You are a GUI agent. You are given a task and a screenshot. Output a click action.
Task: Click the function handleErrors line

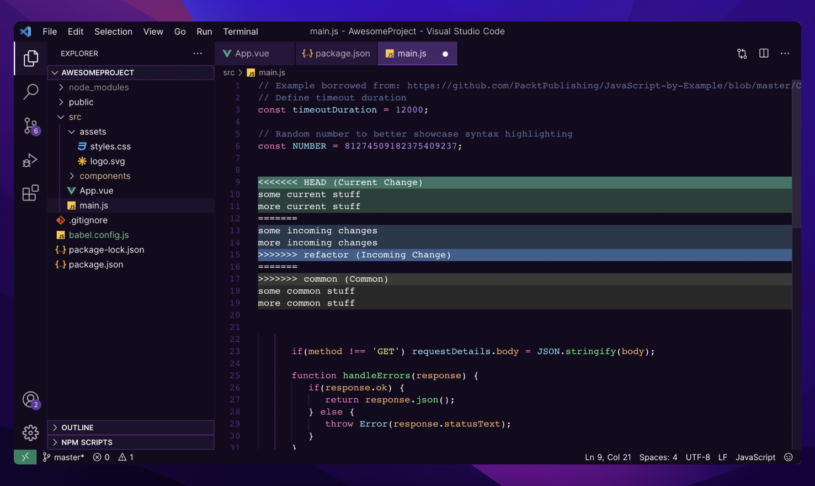pyautogui.click(x=385, y=376)
